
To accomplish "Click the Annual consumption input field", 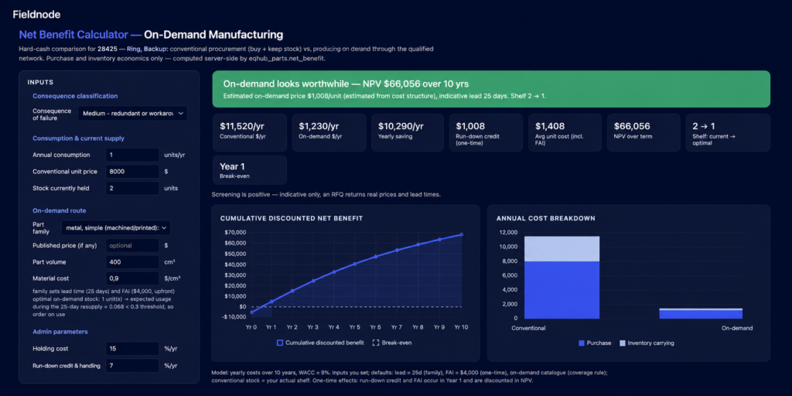I will click(x=132, y=155).
